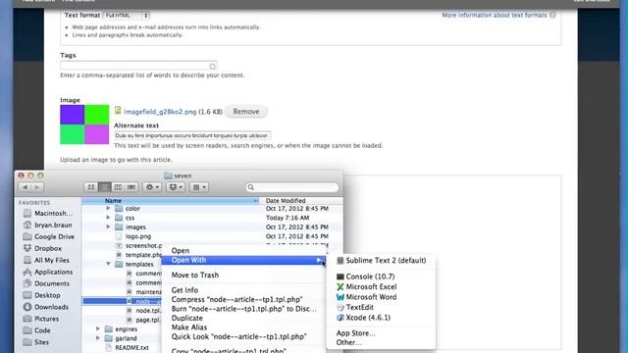Open the Finder action gear menu

(152, 187)
